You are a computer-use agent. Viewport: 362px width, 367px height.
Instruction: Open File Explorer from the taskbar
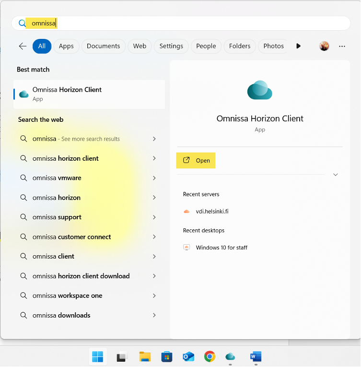(145, 357)
